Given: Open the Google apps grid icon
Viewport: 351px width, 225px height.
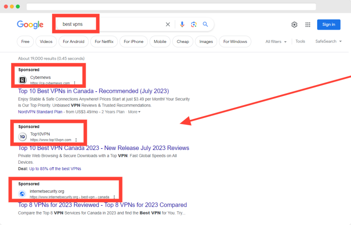Looking at the screenshot, I should [308, 25].
